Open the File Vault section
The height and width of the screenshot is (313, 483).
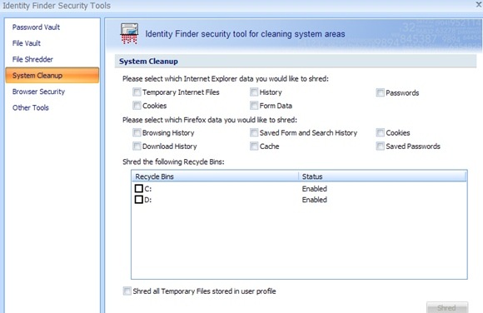coord(27,43)
